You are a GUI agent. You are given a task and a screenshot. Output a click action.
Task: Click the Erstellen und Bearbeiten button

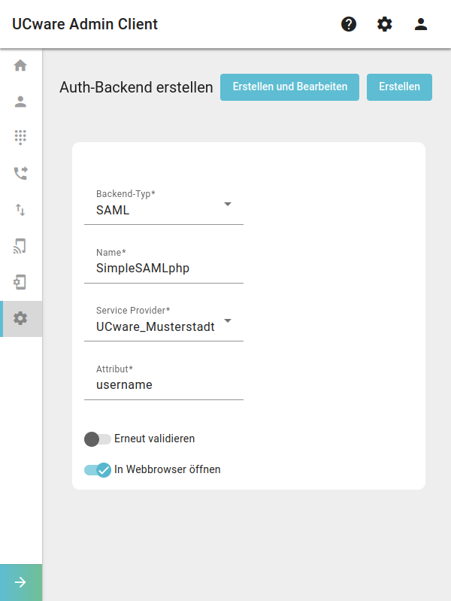coord(289,87)
